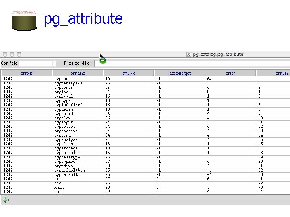
Task: Click atttypid value 19 in typname row
Action: pos(108,79)
